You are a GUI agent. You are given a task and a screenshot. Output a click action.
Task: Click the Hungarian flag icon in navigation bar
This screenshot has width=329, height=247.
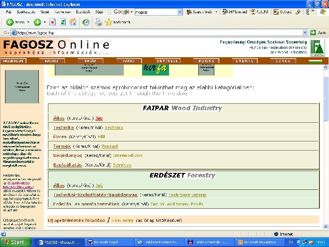tap(315, 61)
